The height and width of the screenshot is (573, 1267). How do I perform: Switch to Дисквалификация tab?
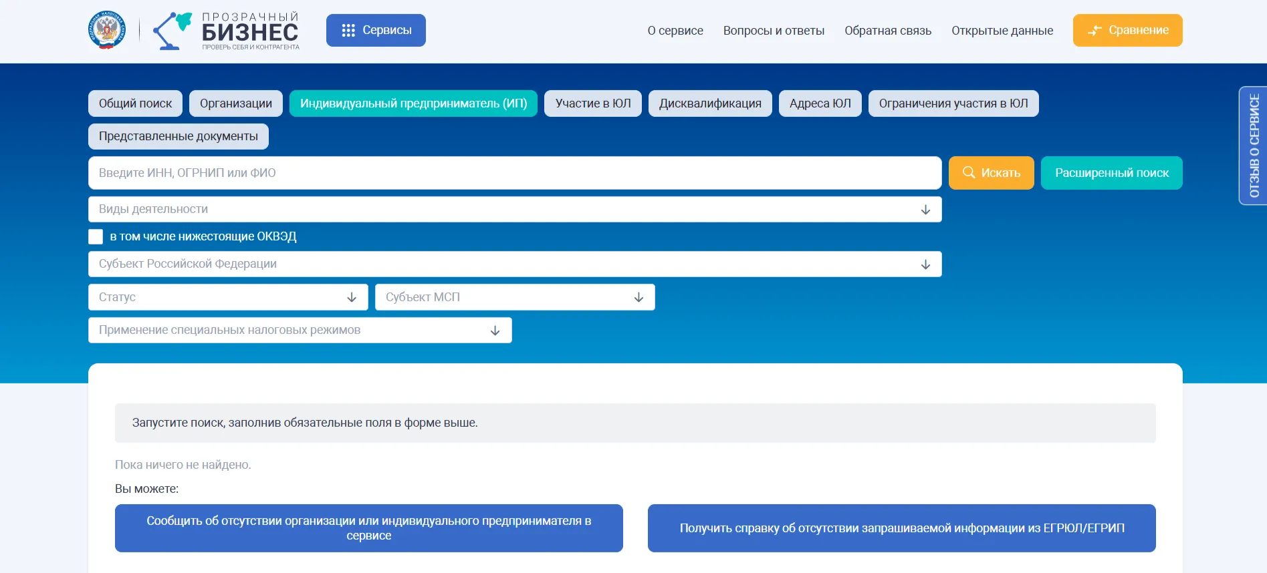(710, 104)
